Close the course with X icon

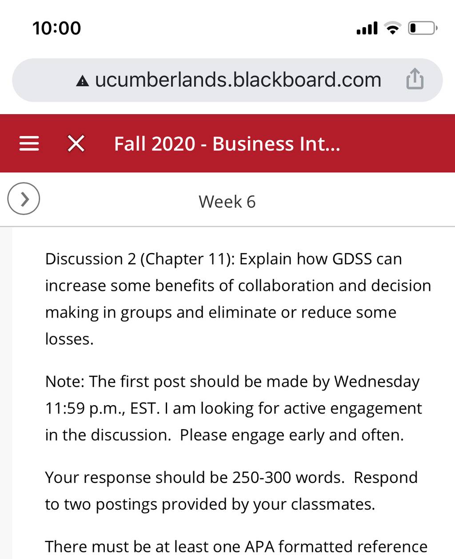(x=76, y=144)
